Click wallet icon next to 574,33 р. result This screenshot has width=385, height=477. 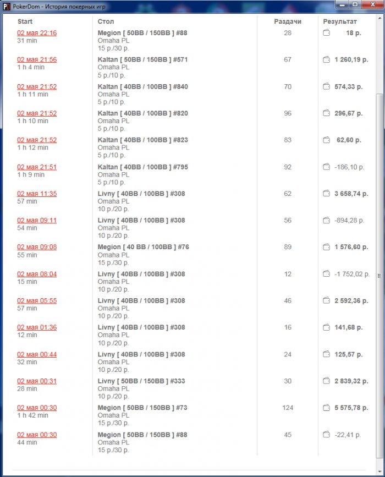pos(326,86)
